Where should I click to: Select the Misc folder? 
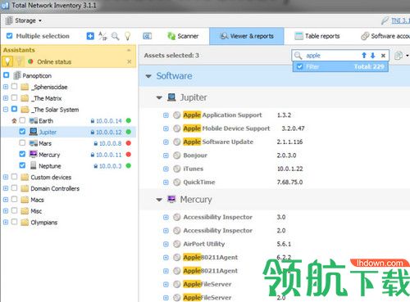(36, 211)
